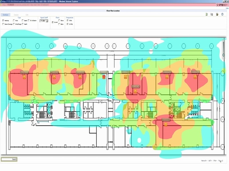Enable the Sensor Coverage checkbox

click(x=3, y=24)
